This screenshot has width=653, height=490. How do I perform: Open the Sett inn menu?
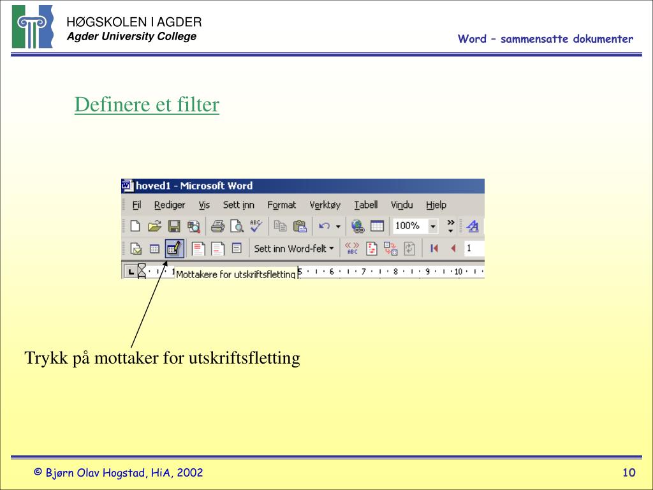(238, 205)
